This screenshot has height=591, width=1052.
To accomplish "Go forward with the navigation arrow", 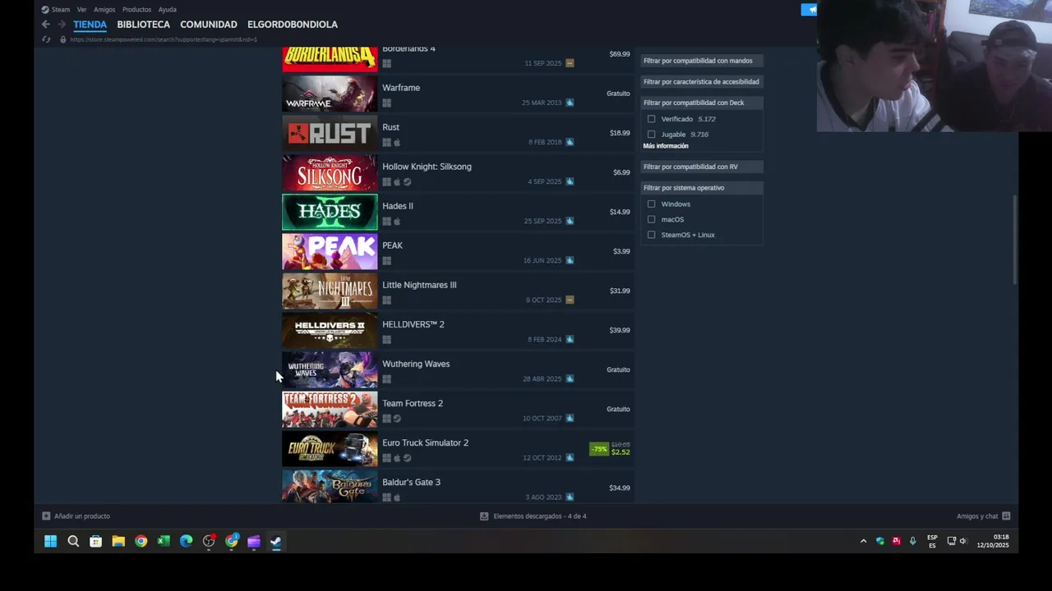I will (61, 25).
